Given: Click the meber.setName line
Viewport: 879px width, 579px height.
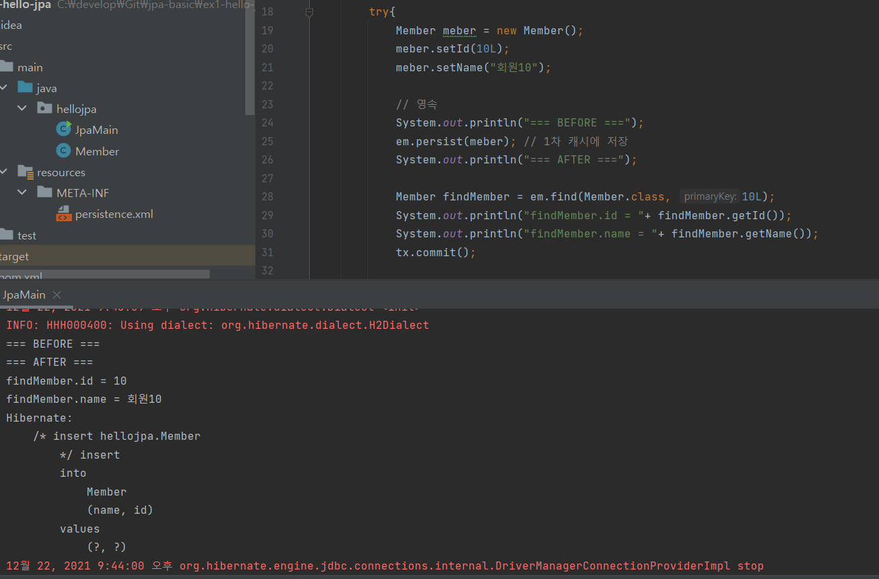Looking at the screenshot, I should [473, 67].
